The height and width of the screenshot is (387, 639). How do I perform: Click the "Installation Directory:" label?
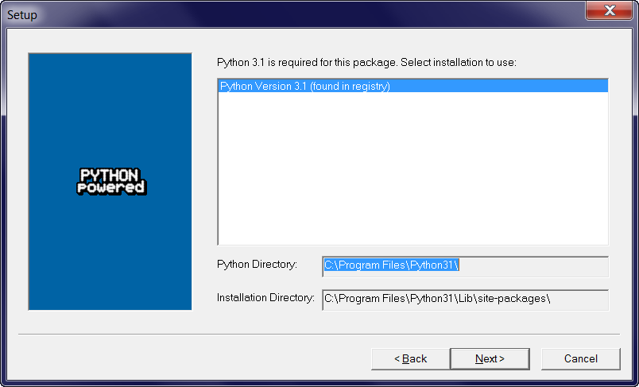point(265,298)
